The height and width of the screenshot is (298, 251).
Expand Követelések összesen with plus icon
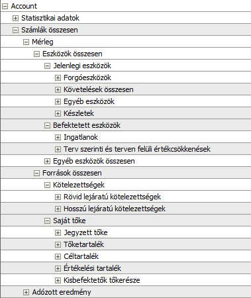pyautogui.click(x=58, y=89)
